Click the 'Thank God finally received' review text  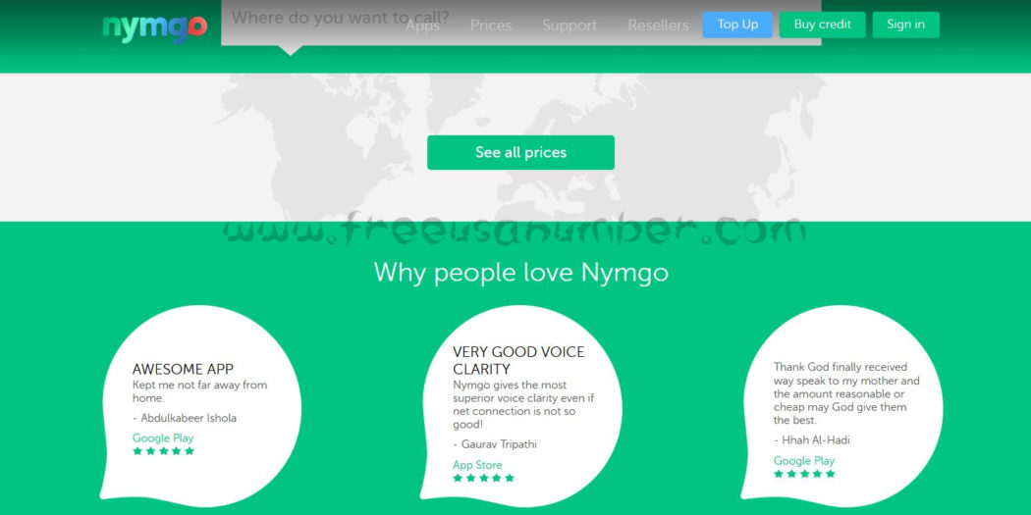846,393
